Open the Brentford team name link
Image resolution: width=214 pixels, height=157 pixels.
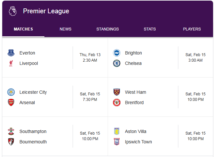point(134,103)
